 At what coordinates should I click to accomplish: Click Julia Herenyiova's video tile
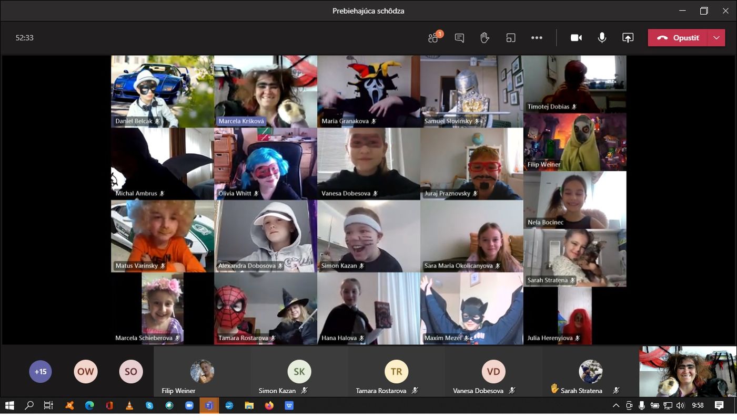click(575, 316)
